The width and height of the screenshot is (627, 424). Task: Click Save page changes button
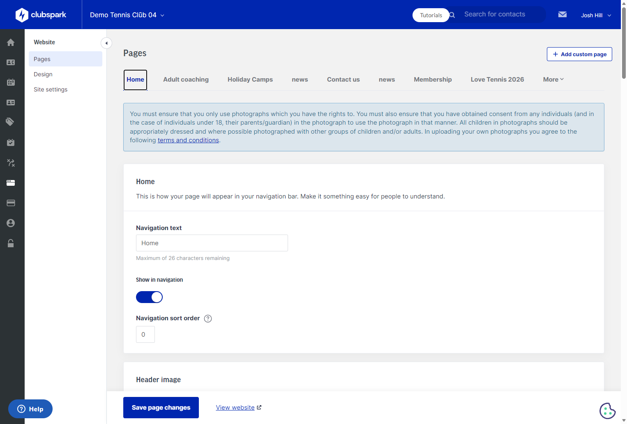161,408
